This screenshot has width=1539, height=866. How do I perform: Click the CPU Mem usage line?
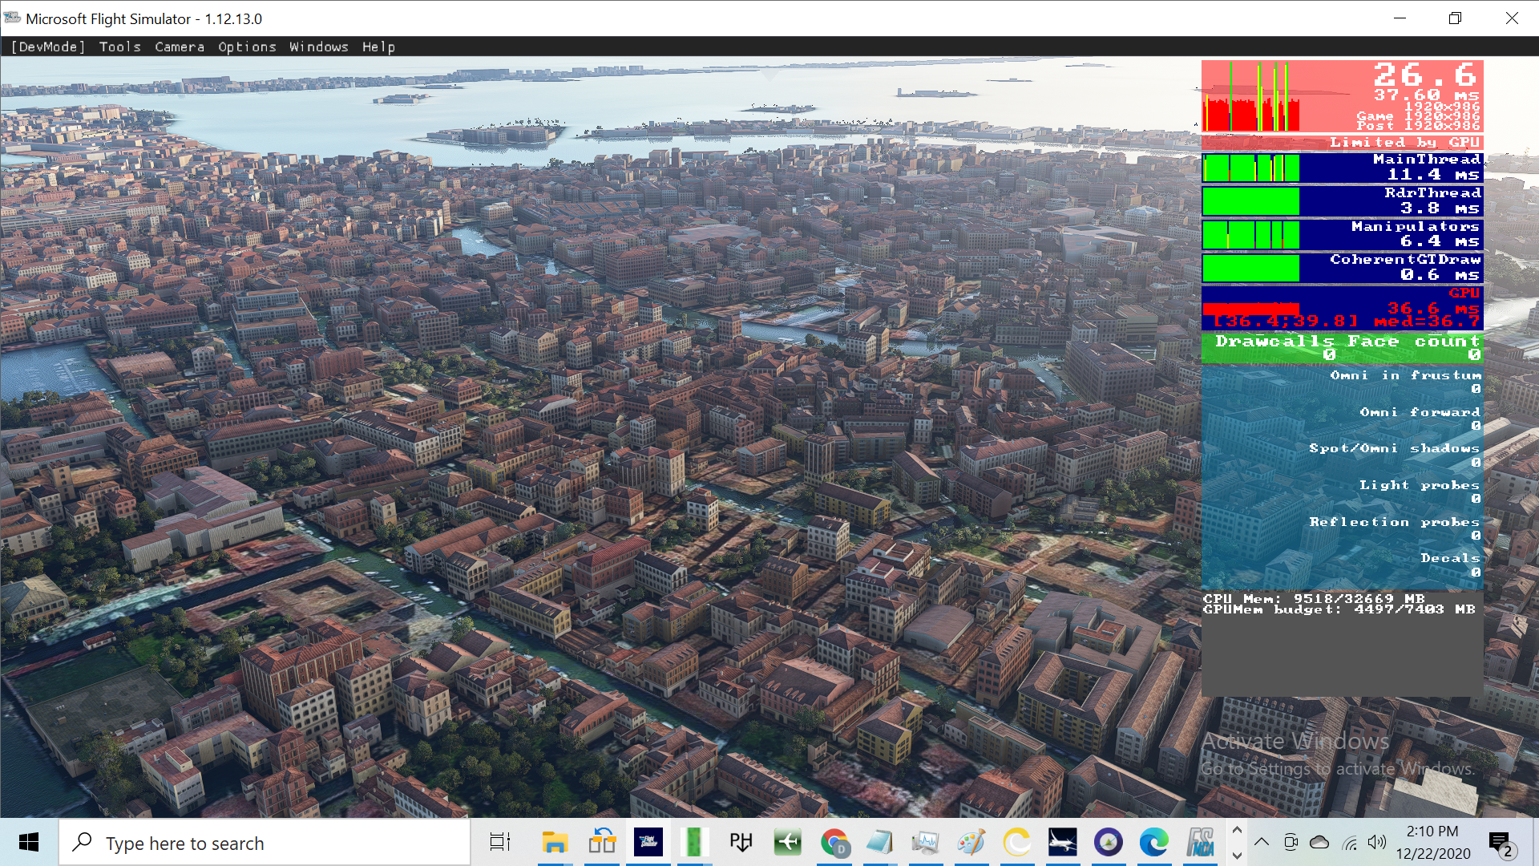1314,598
